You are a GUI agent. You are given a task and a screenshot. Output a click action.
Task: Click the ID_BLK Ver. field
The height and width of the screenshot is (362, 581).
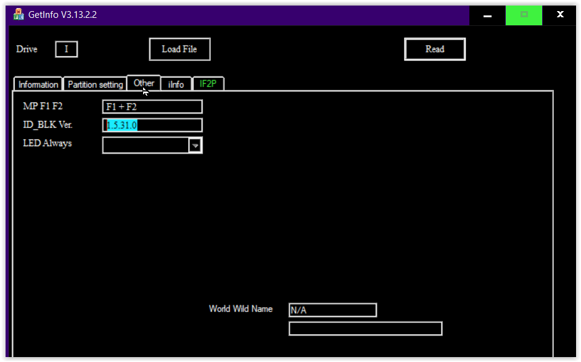click(x=152, y=125)
